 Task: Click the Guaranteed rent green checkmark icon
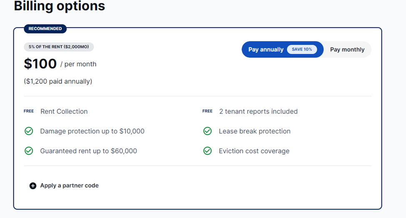29,151
